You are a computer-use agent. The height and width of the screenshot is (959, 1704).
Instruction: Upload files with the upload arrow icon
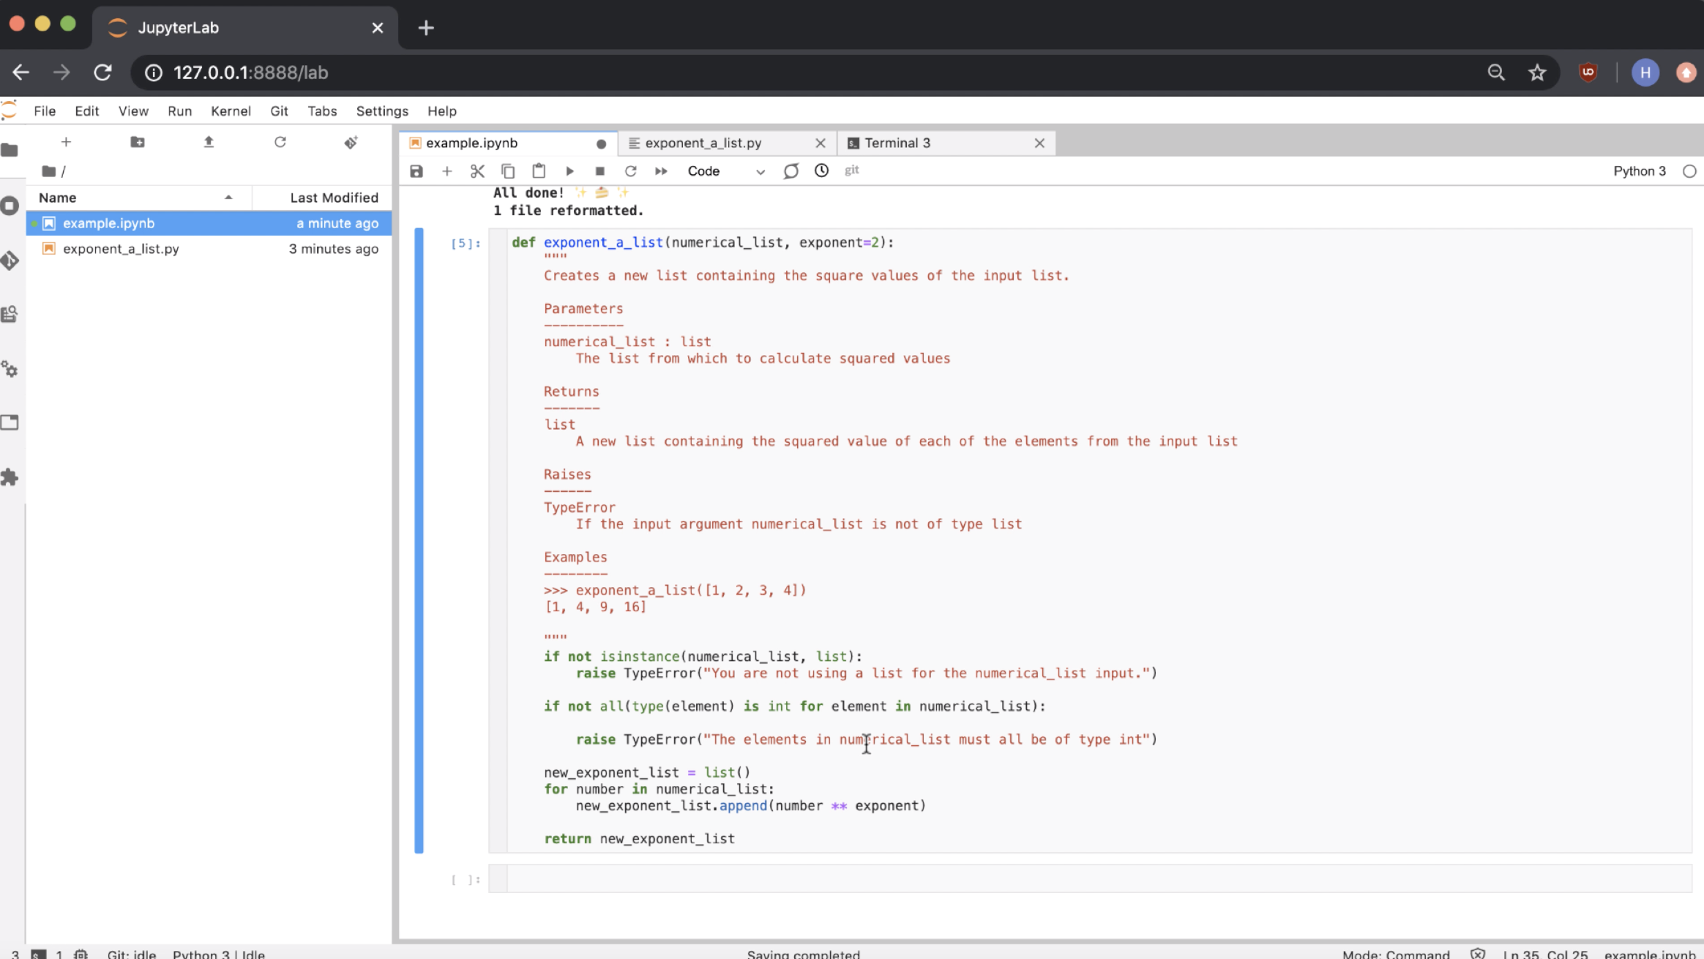pos(209,142)
